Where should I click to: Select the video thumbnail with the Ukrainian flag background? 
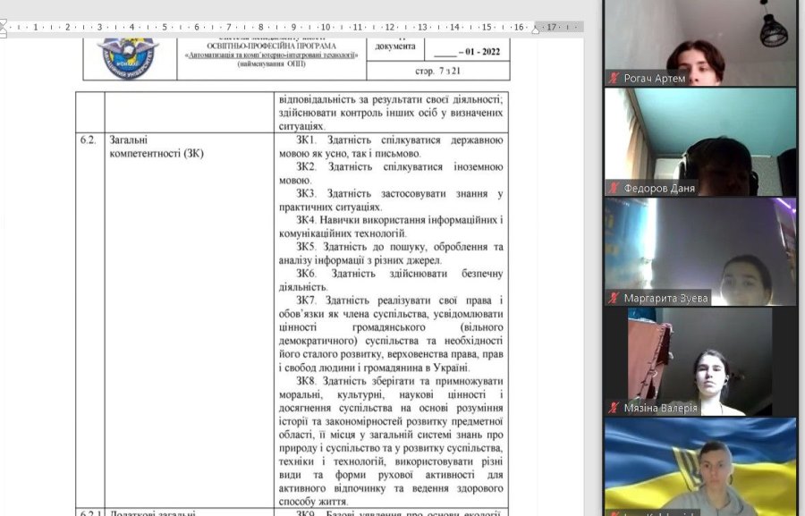click(699, 467)
